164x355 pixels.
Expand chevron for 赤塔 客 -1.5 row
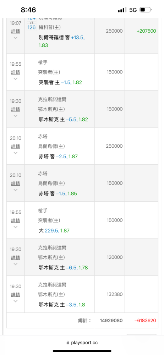click(x=15, y=190)
